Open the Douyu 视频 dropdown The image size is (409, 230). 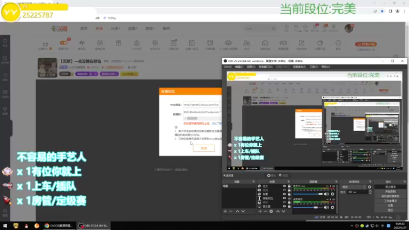[x=132, y=29]
